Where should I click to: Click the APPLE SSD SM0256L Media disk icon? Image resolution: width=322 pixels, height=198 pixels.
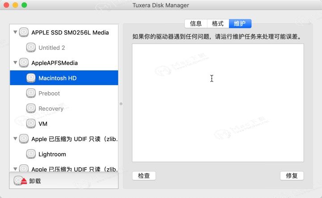(x=24, y=32)
